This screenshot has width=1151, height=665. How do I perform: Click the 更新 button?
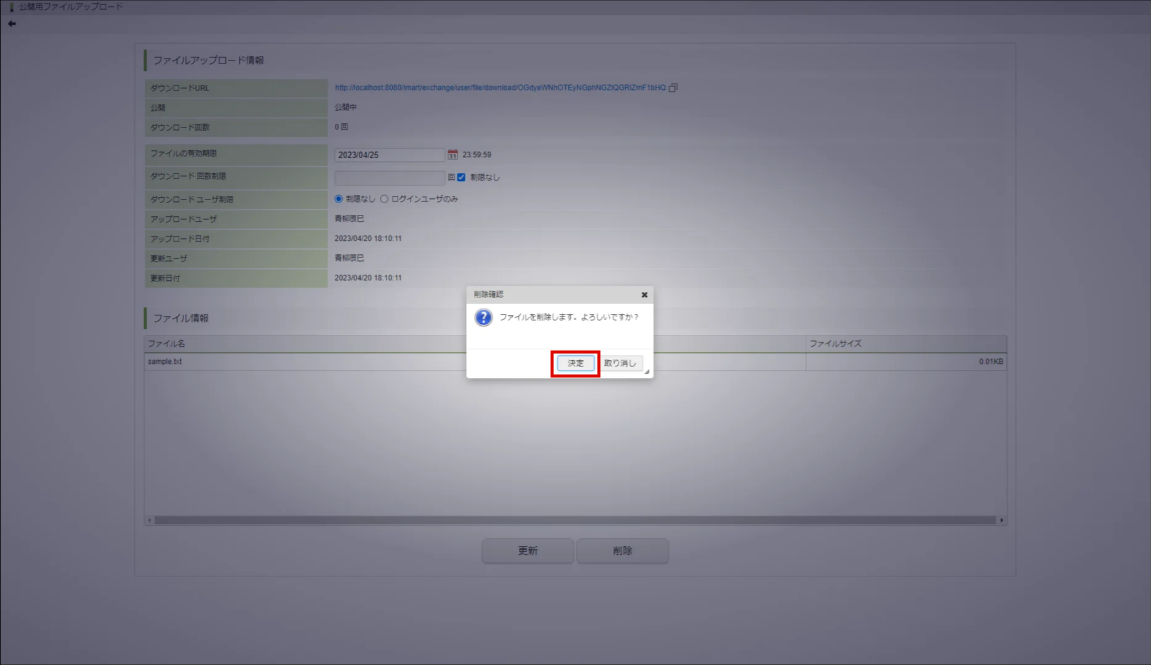[527, 550]
